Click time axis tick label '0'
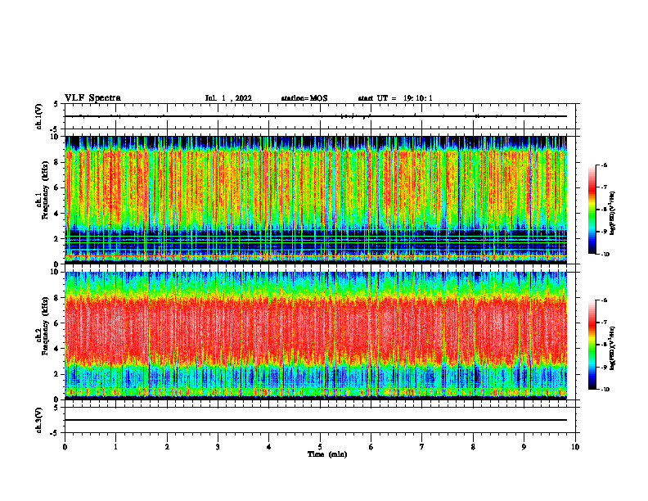The height and width of the screenshot is (501, 648). click(65, 447)
